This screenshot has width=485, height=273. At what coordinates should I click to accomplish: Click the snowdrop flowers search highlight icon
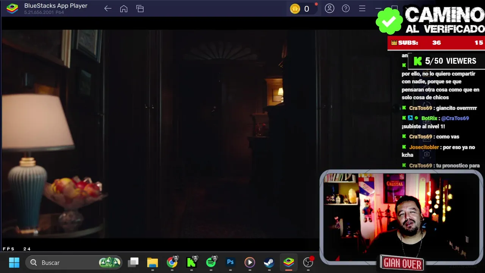pyautogui.click(x=110, y=262)
